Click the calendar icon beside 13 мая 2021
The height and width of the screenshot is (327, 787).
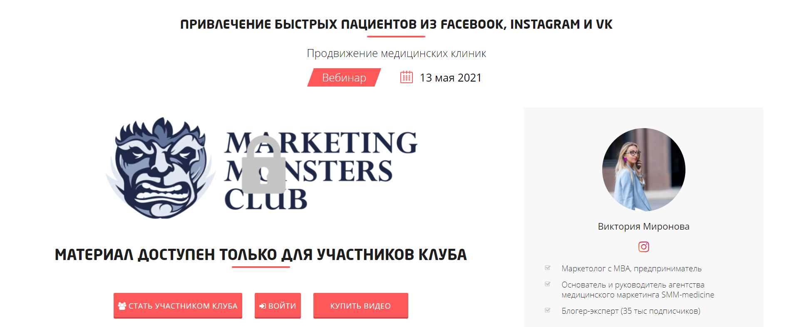click(x=406, y=77)
